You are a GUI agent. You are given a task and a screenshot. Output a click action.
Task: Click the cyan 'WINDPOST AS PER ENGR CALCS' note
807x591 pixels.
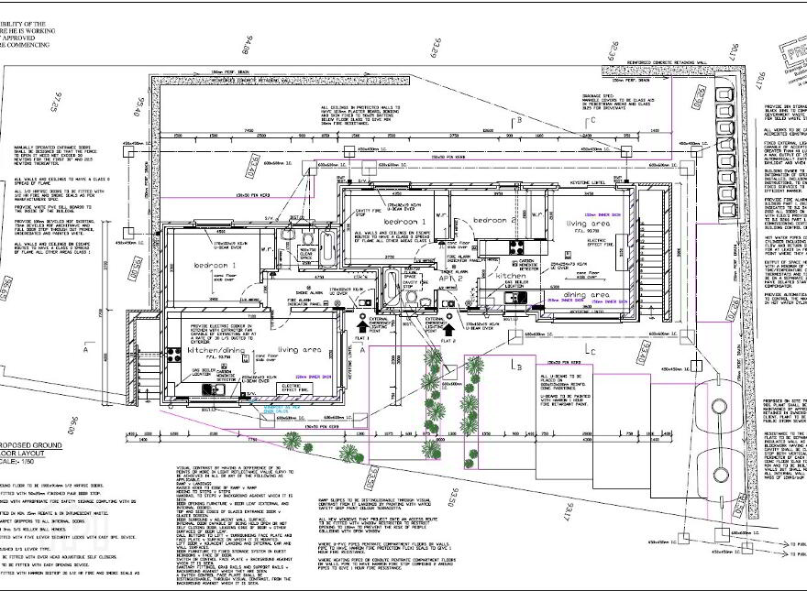(282, 409)
